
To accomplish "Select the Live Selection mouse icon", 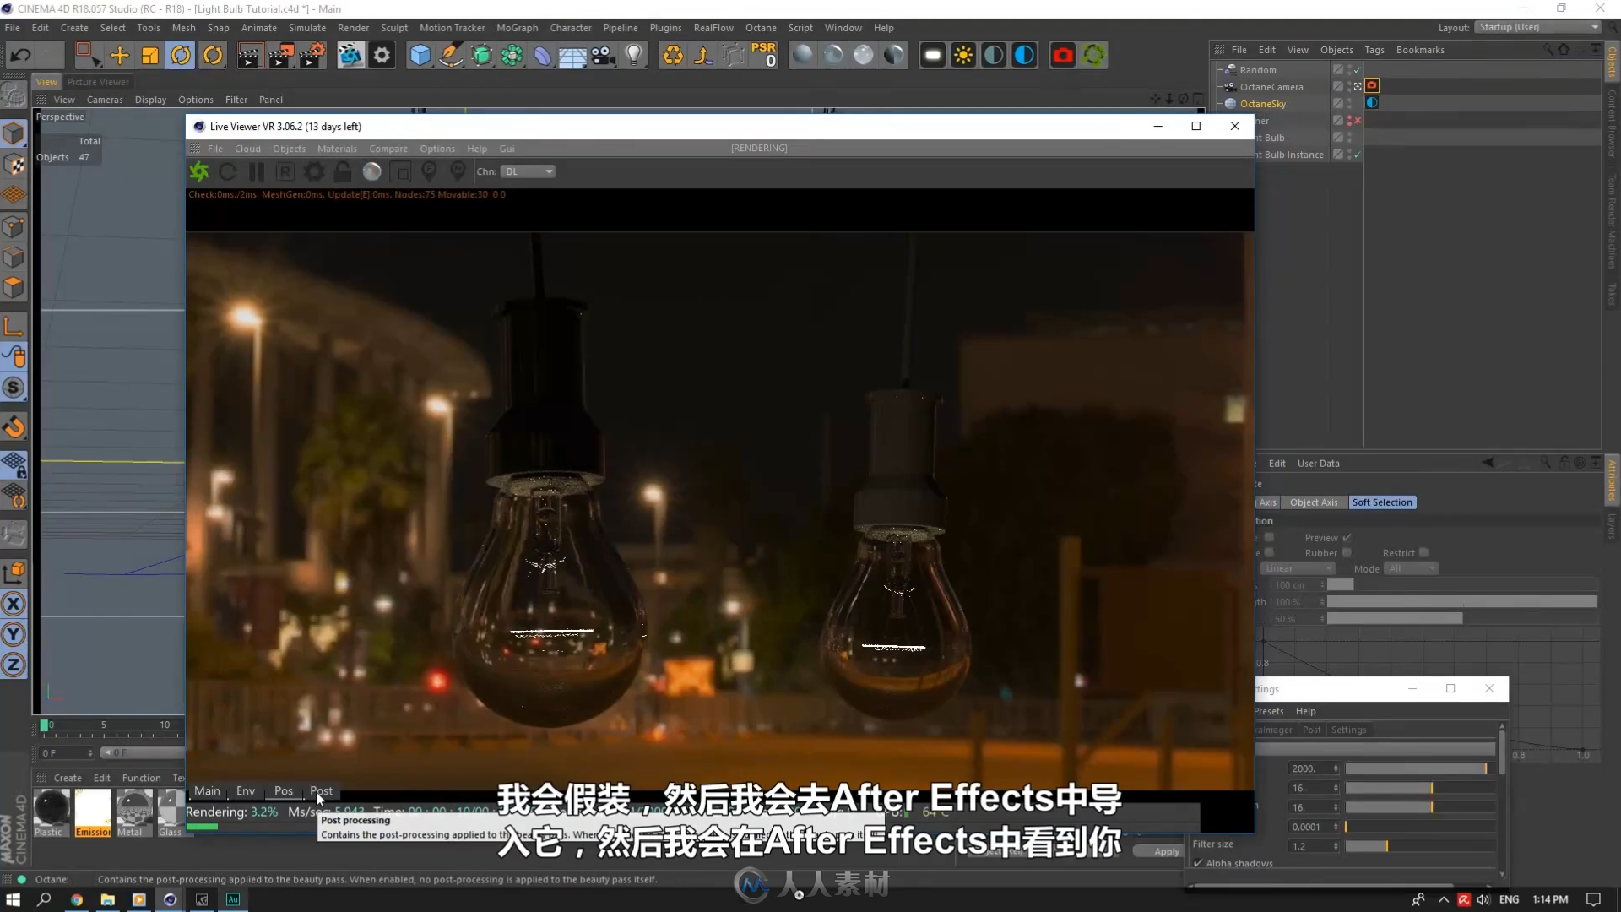I will (14, 356).
